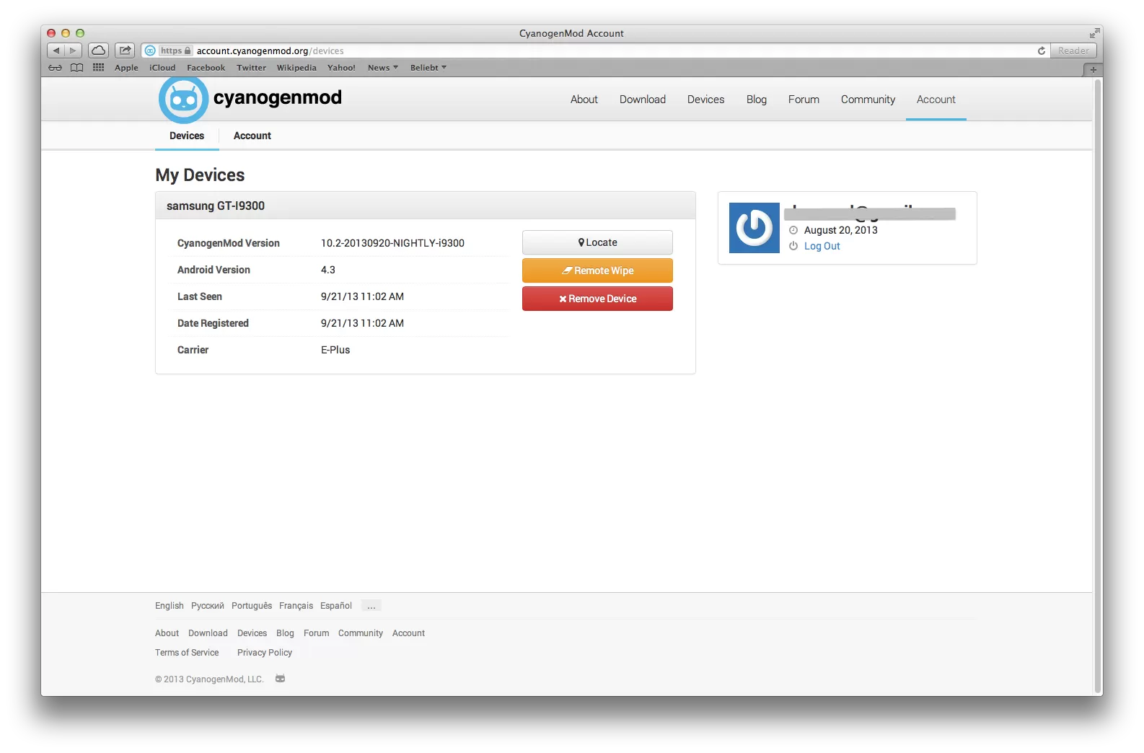Screen dimensions: 1144x753
Task: Click the blue power avatar image
Action: pos(754,228)
